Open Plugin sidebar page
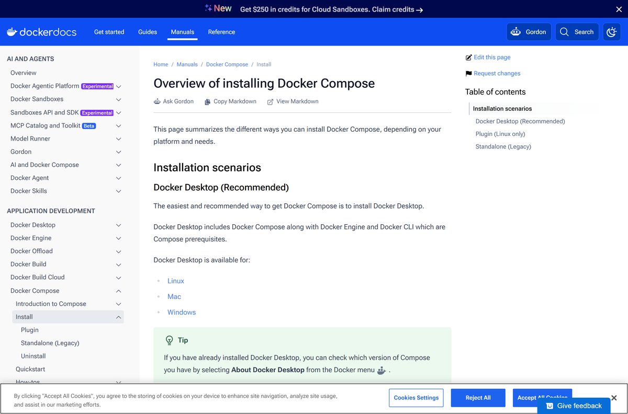This screenshot has width=628, height=414. click(x=30, y=330)
